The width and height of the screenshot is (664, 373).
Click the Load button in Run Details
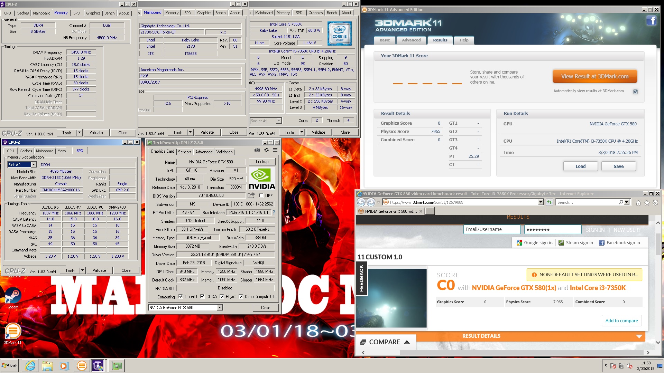pyautogui.click(x=580, y=166)
